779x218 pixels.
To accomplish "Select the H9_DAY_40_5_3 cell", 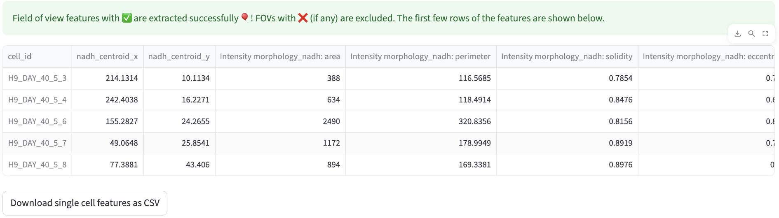I will click(37, 78).
